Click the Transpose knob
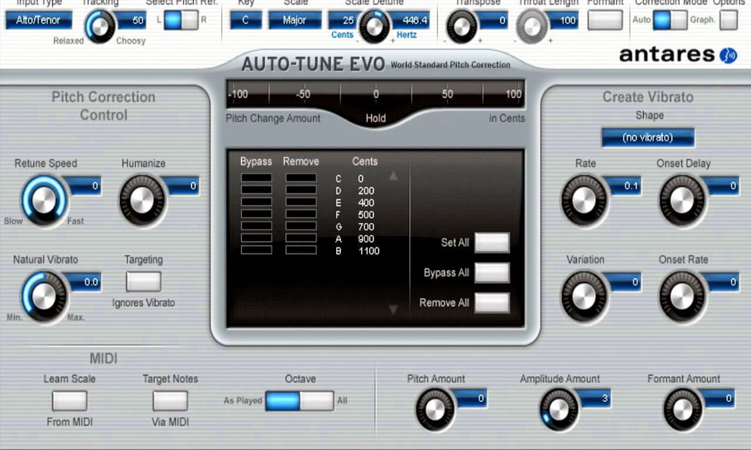The image size is (751, 450). coord(462,27)
